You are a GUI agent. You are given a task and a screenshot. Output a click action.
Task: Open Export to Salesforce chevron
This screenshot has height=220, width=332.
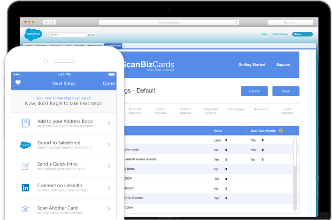(x=109, y=144)
